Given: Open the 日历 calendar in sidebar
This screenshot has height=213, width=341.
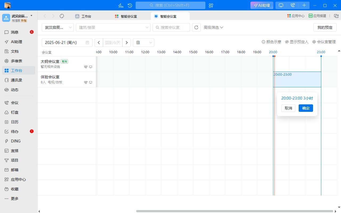Looking at the screenshot, I should tap(15, 122).
